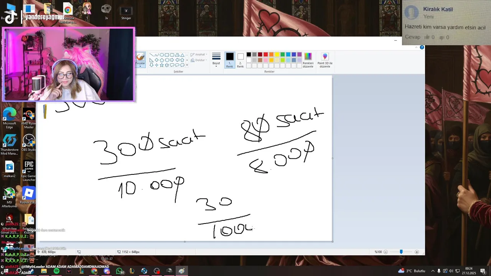
Task: Select the Pentagon shape
Action: [x=162, y=60]
